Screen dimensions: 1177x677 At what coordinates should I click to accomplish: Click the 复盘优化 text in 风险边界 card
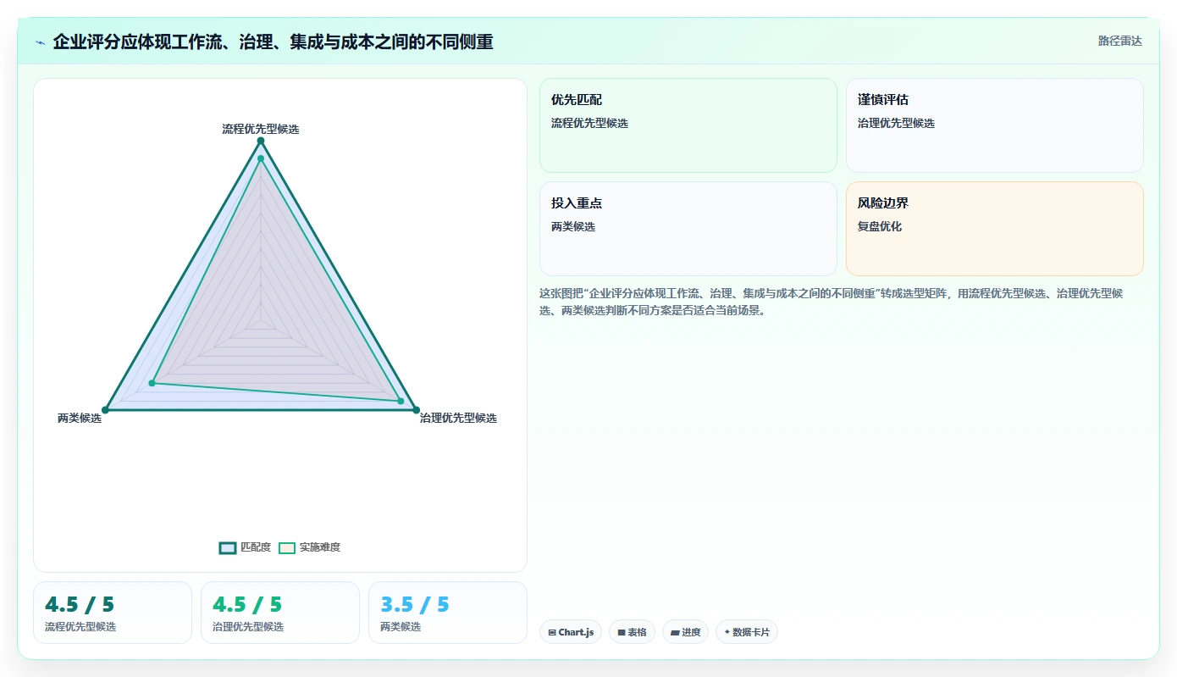[880, 226]
